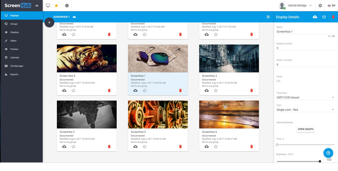The width and height of the screenshot is (338, 171).
Task: Click the cloud upload icon beside SCREENHUB 1 title
Action: click(74, 17)
